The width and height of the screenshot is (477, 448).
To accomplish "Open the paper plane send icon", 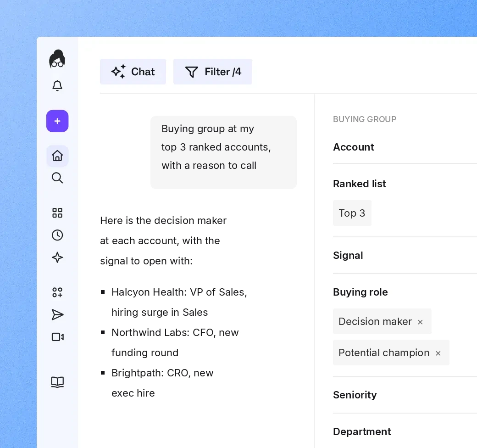I will (x=57, y=315).
